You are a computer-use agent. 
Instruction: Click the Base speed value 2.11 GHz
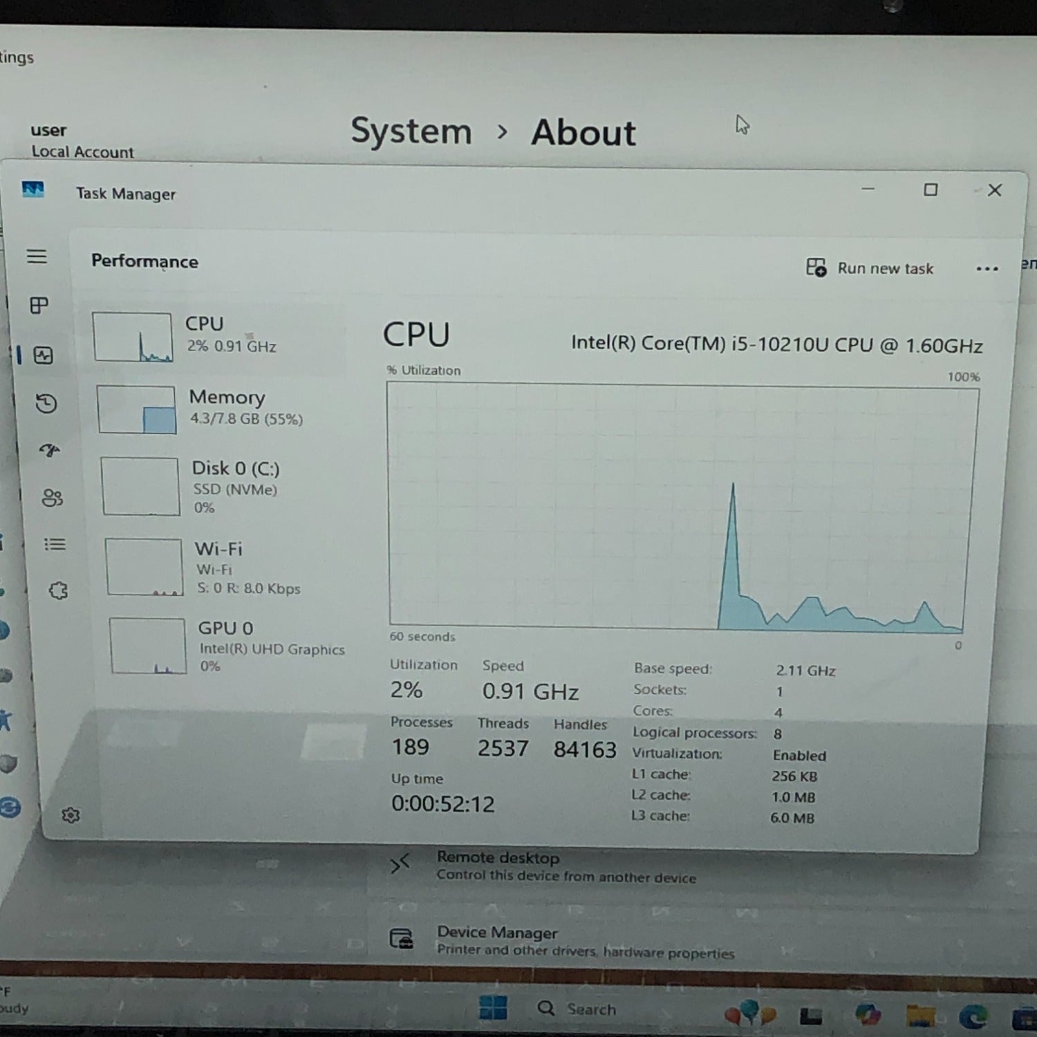(x=806, y=671)
